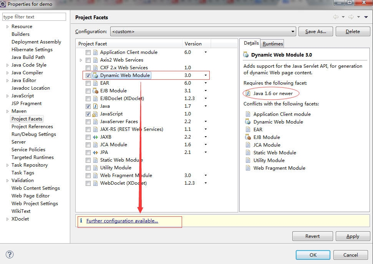Click the help question mark icon
Screen dimensions: 373x264
point(10,254)
